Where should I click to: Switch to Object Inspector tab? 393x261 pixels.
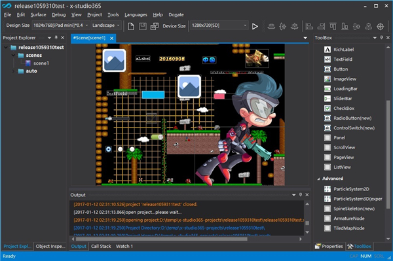[50, 246]
